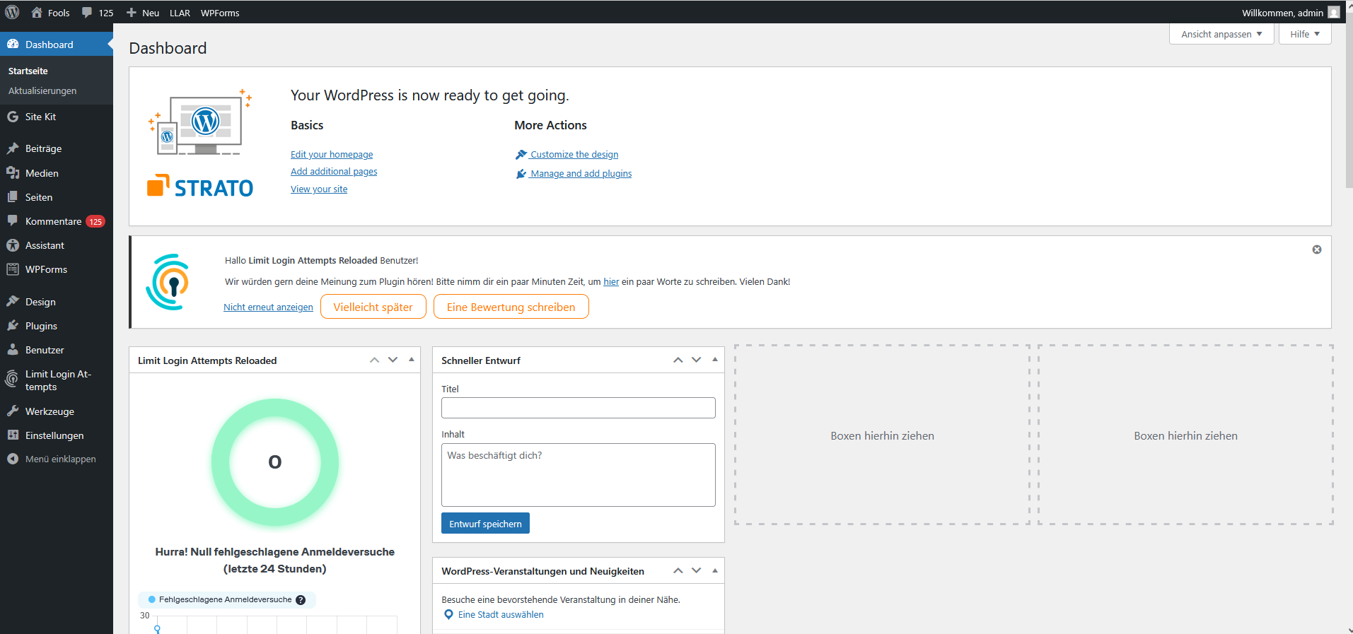Viewport: 1353px width, 634px height.
Task: Toggle Fehlgeschlagene Anmeldeversuche chart legend
Action: [226, 599]
